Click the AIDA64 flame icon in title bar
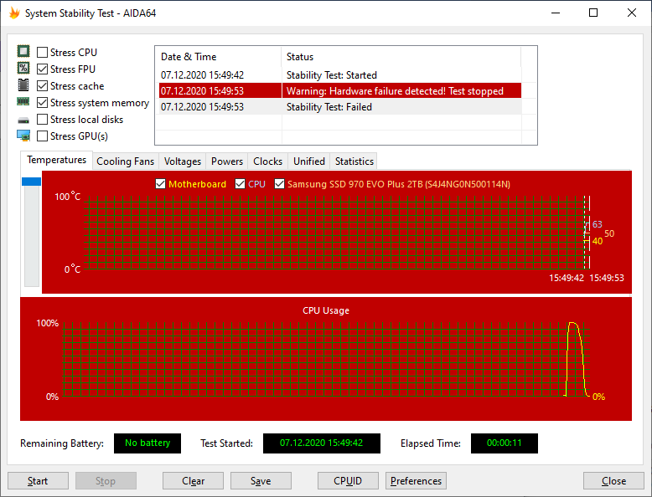 coord(14,13)
